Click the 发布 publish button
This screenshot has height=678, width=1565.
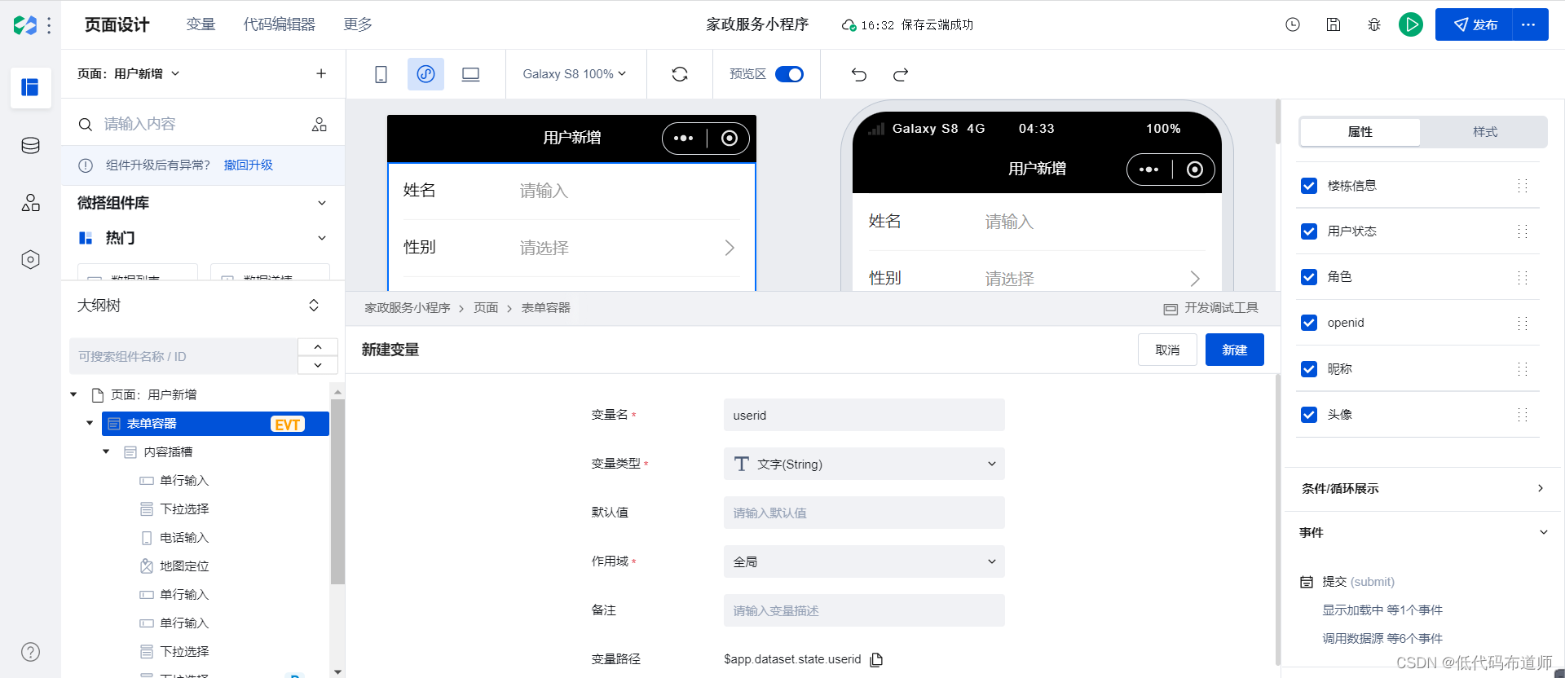1475,24
